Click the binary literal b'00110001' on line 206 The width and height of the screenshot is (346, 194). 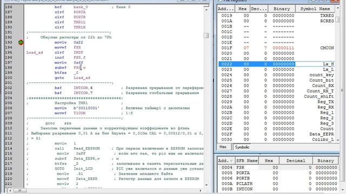86,108
